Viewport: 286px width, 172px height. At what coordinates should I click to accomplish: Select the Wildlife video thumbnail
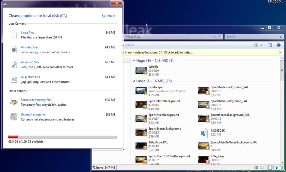pos(141,71)
